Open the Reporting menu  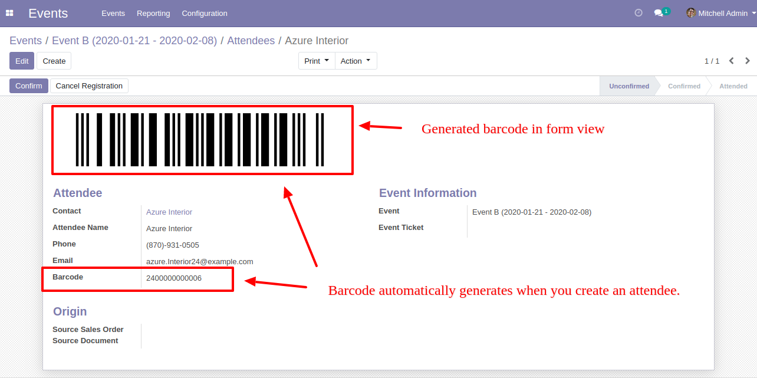point(153,13)
